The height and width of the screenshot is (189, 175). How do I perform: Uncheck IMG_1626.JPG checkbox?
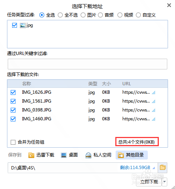13,92
